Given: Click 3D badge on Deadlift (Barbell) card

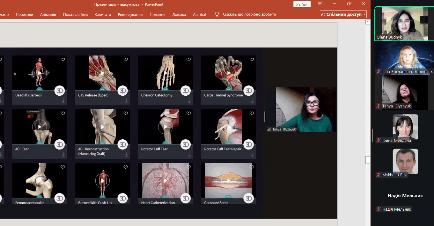Looking at the screenshot, I should (59, 91).
